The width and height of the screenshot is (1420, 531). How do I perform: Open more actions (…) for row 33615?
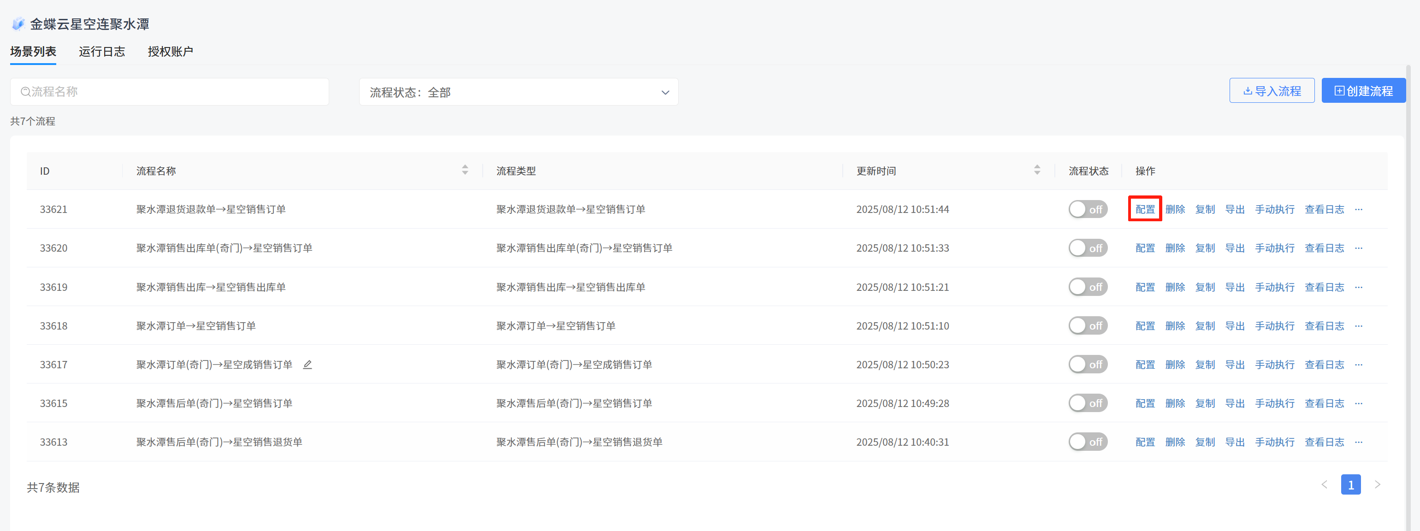1359,404
